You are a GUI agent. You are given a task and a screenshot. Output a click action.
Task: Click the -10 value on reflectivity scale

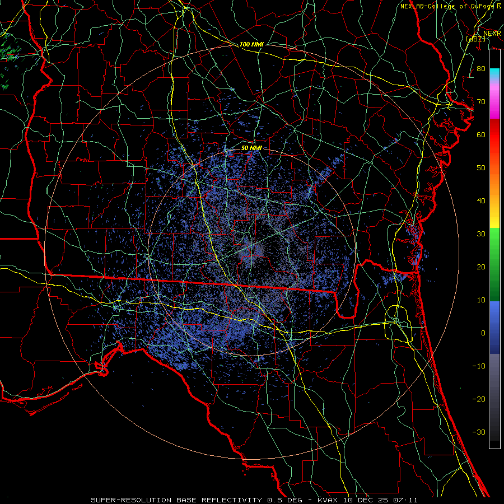pyautogui.click(x=479, y=366)
